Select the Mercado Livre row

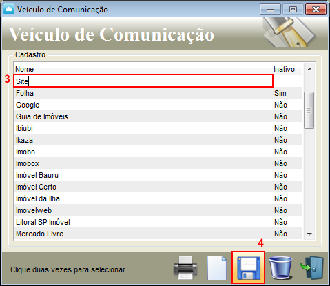click(158, 234)
